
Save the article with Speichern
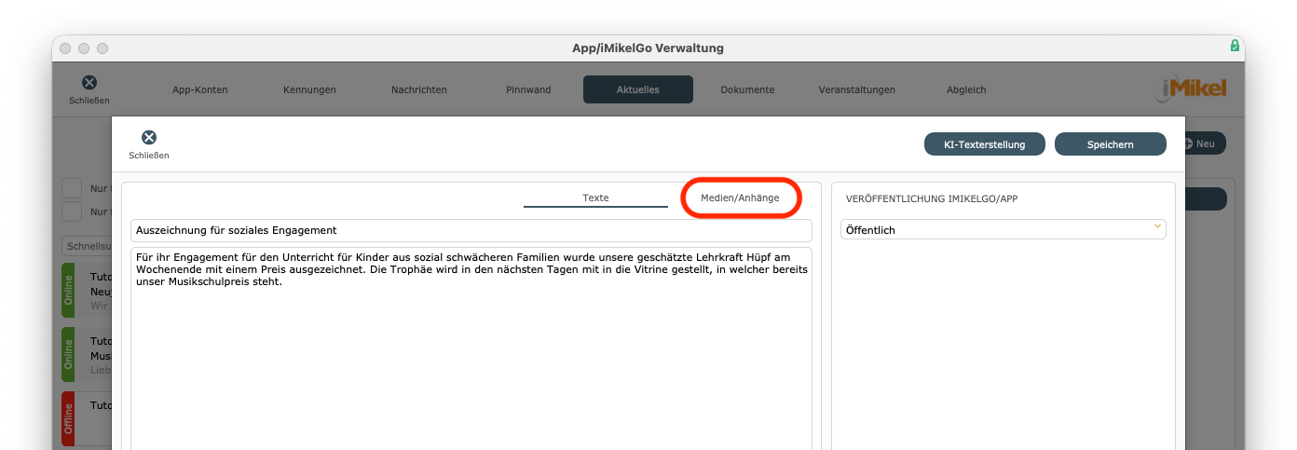coord(1110,144)
